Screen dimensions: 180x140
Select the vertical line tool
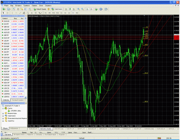tap(12, 13)
